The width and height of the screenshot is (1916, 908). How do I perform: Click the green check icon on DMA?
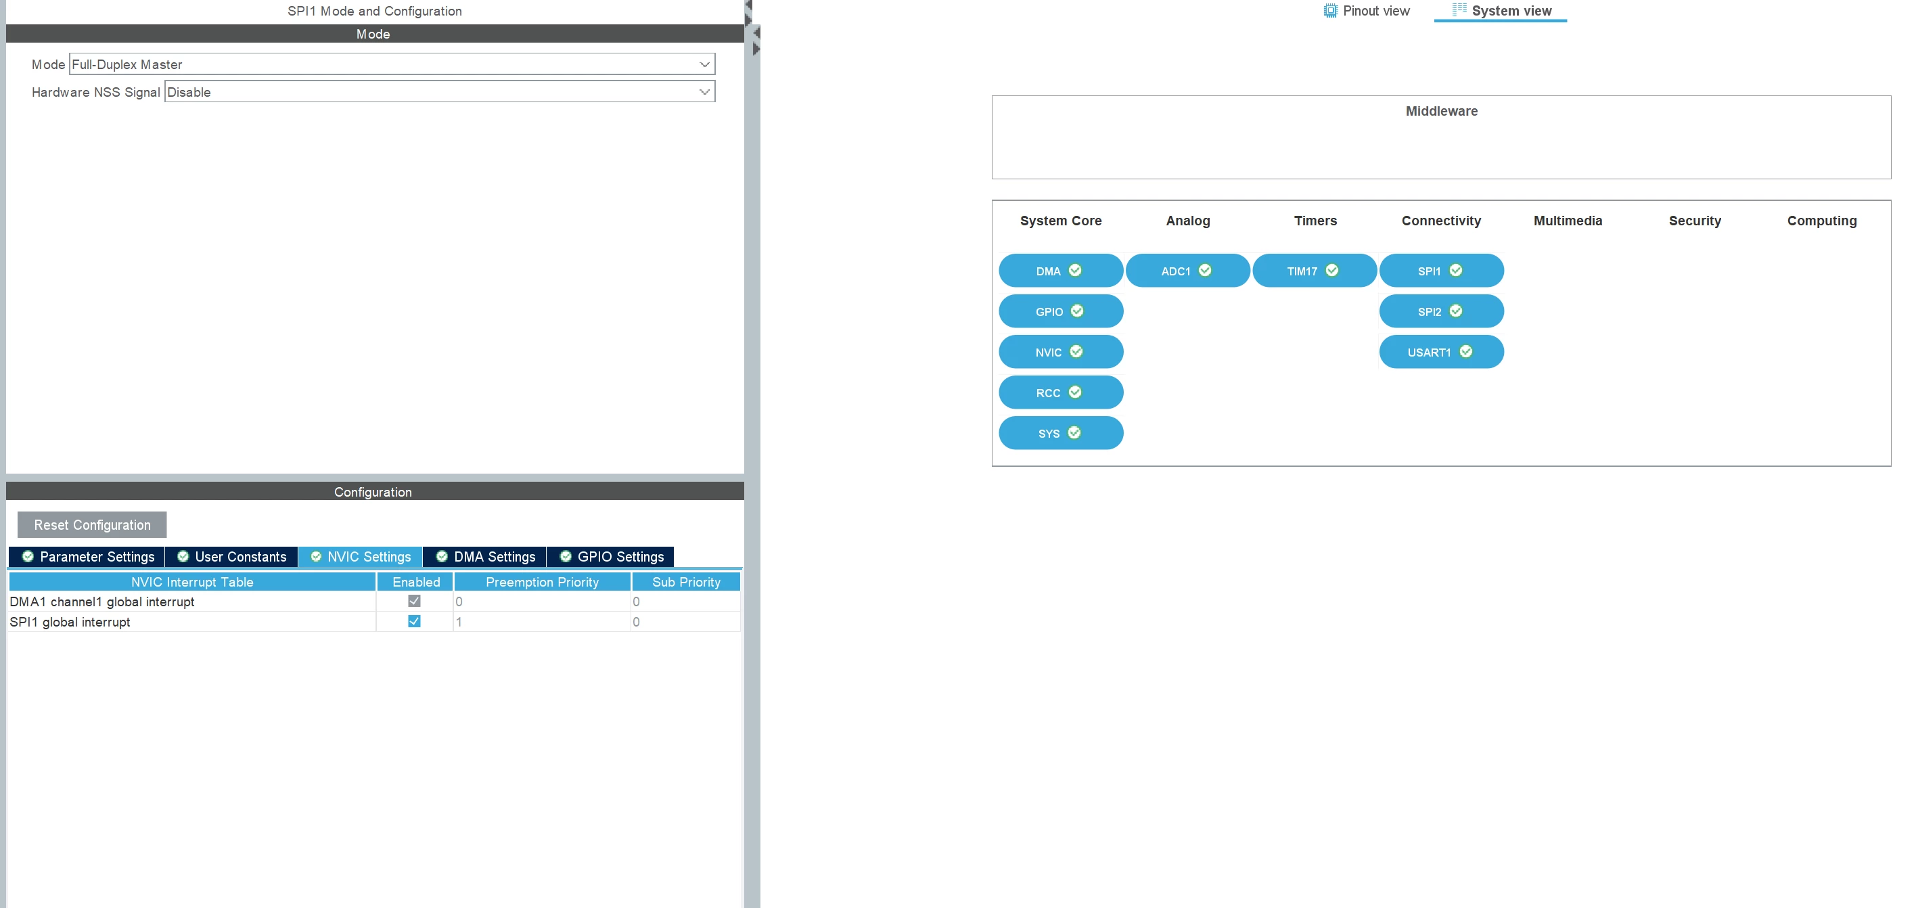(x=1075, y=271)
